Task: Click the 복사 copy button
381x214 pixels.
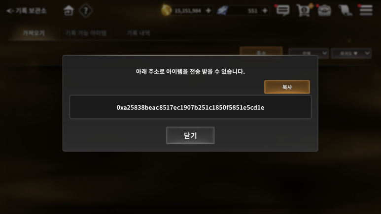Action: [287, 87]
